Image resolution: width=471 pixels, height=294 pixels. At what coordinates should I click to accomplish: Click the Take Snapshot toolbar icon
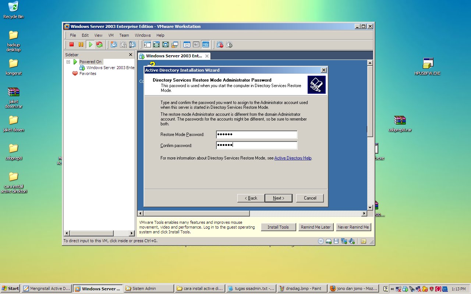pos(114,44)
